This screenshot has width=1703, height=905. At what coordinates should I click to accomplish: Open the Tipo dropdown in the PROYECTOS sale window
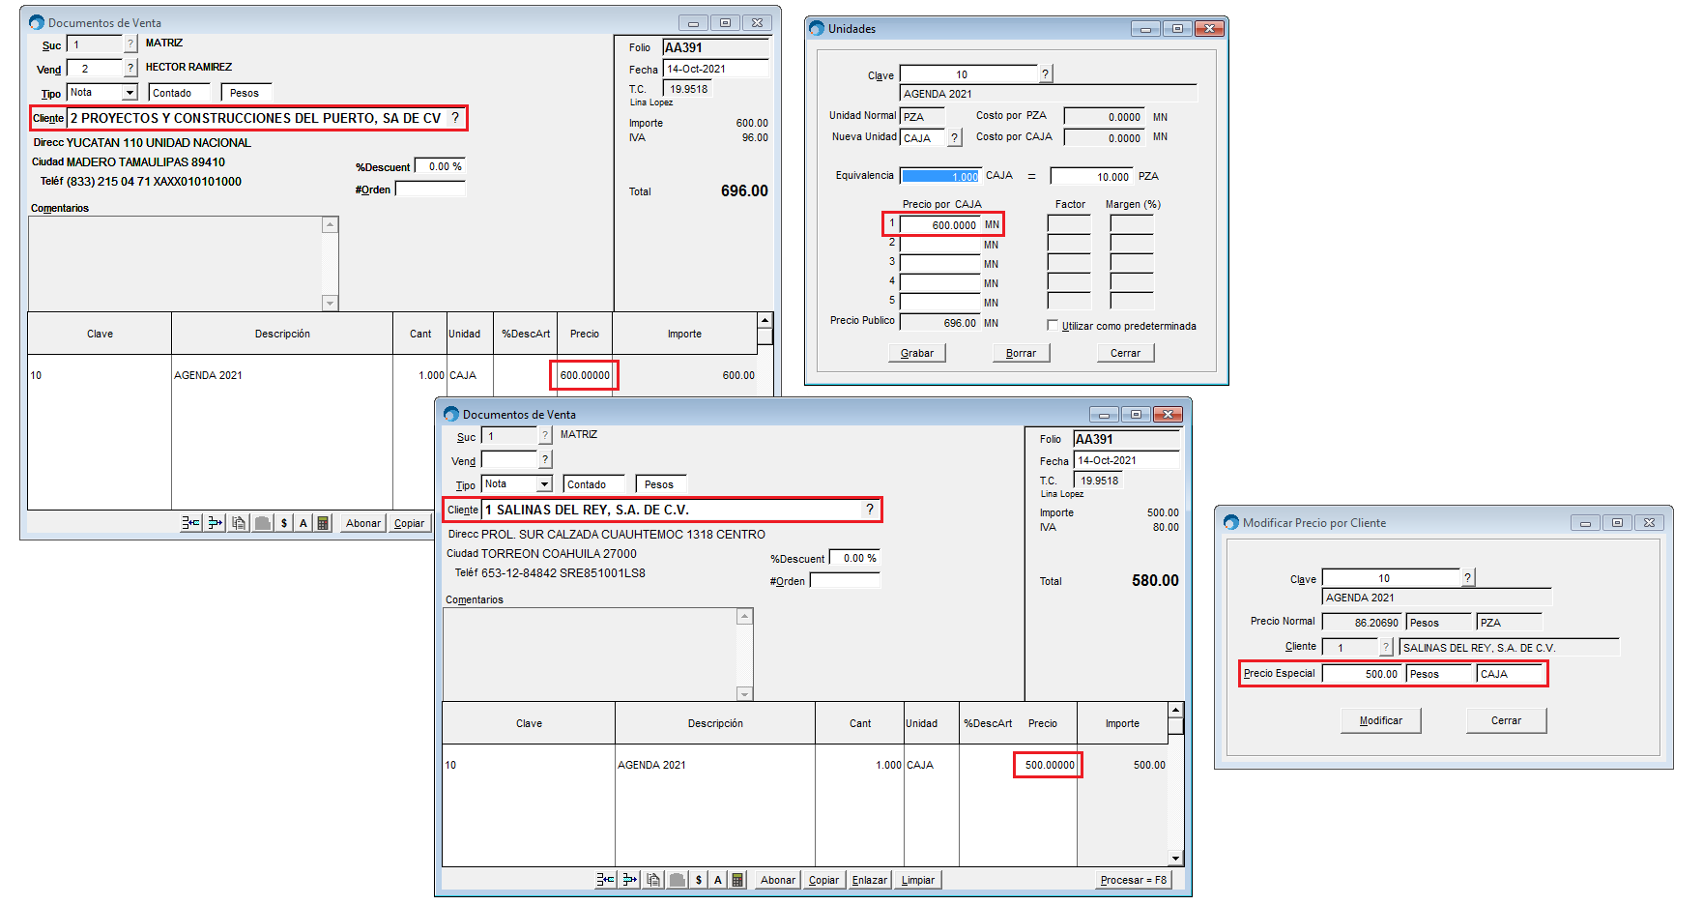click(x=130, y=93)
